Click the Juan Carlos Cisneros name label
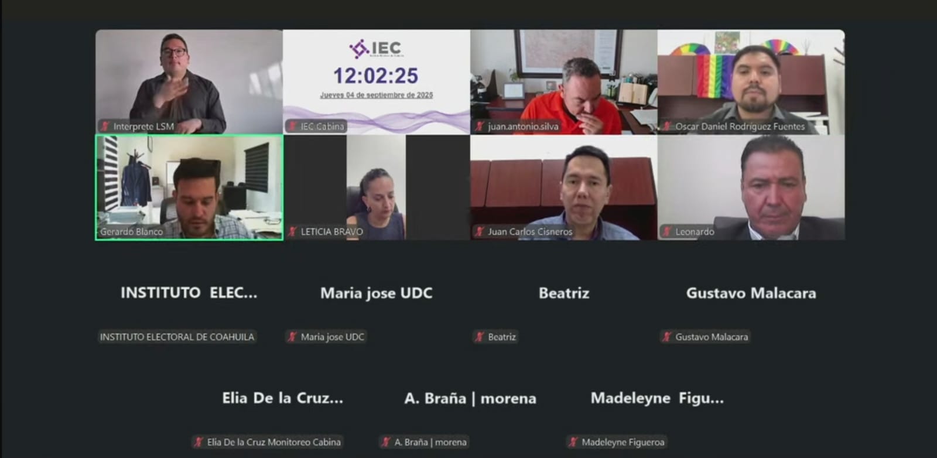The width and height of the screenshot is (937, 458). (530, 231)
